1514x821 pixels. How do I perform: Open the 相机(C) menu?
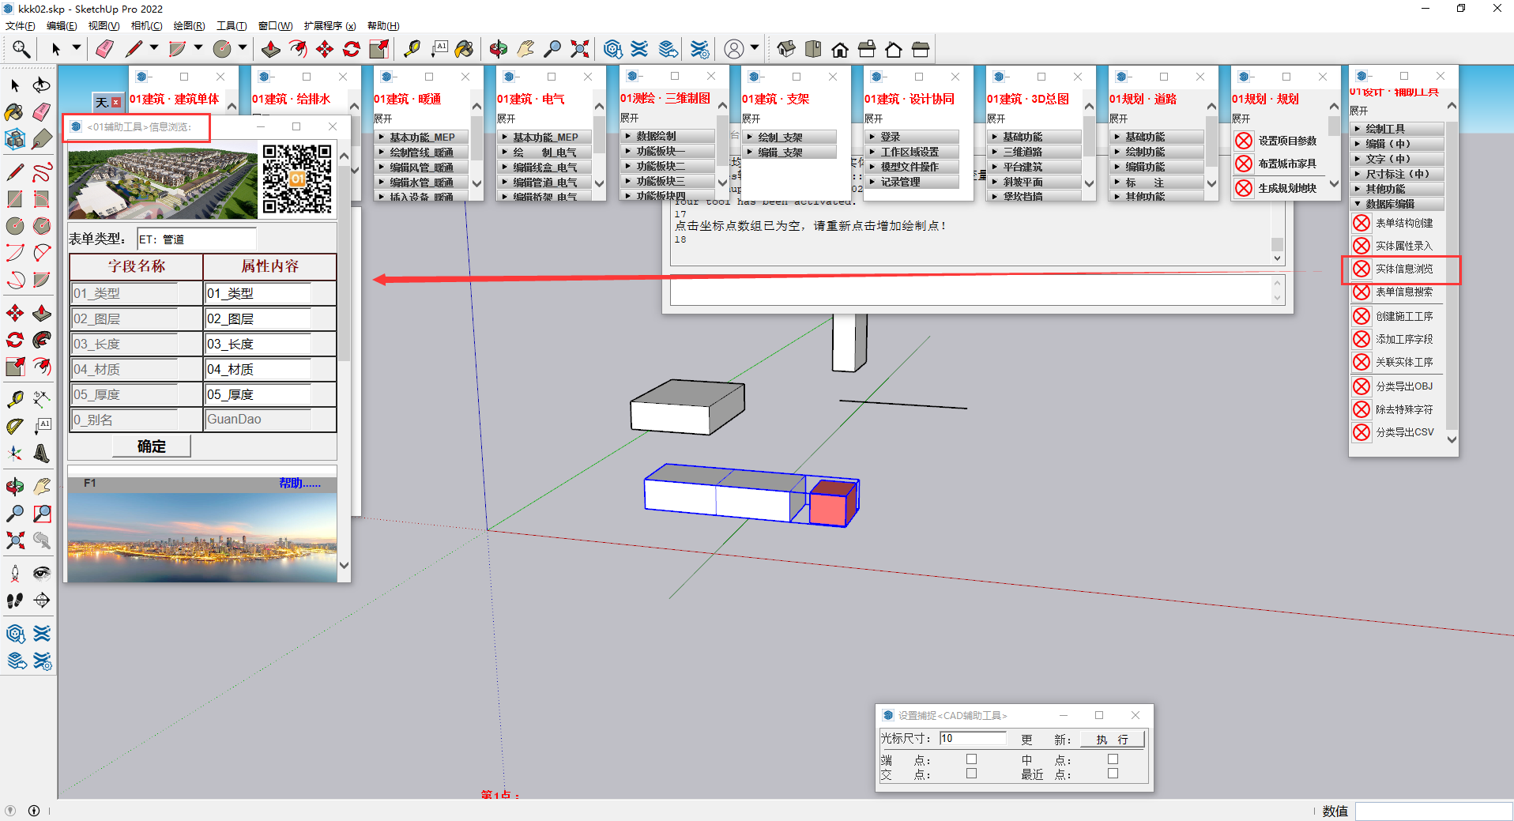[x=147, y=26]
